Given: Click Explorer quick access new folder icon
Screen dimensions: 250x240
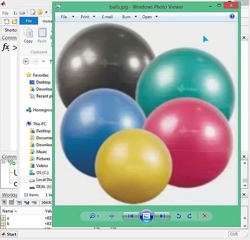Looking at the screenshot, I should point(40,12).
